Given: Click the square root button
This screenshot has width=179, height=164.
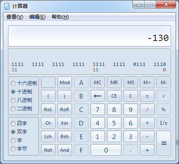Looking at the screenshot, I should coord(164,96).
